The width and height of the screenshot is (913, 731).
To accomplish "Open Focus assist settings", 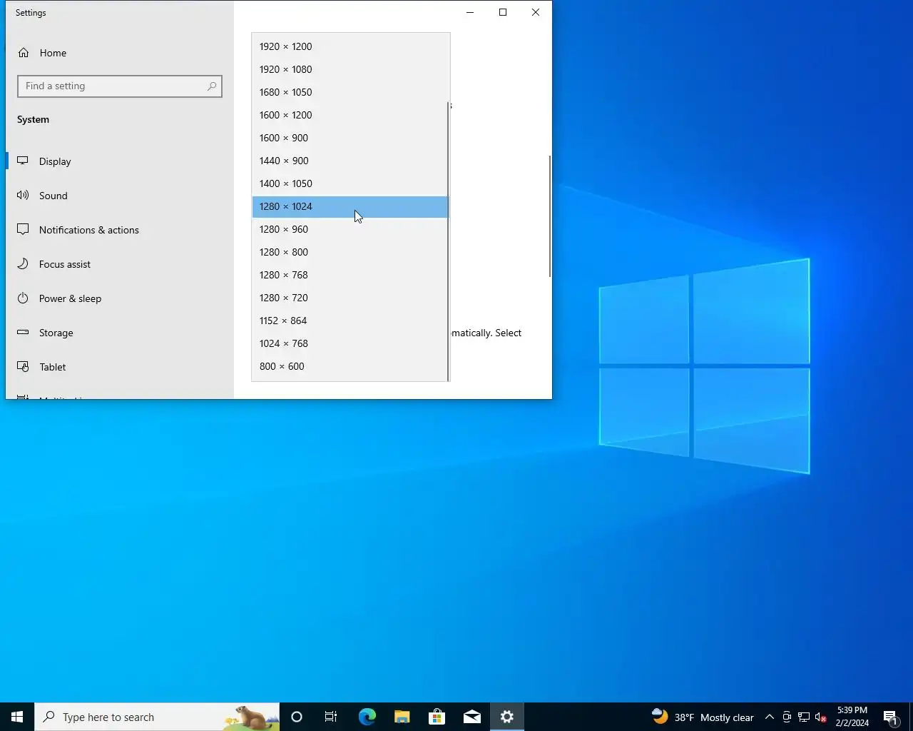I will point(120,264).
